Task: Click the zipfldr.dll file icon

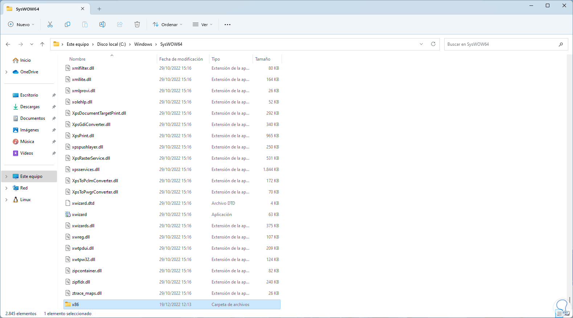Action: (68, 282)
